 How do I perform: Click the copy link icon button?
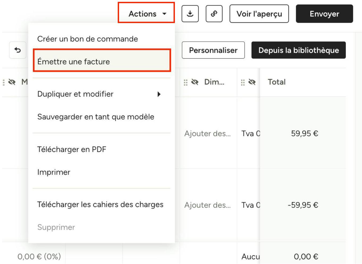[214, 14]
